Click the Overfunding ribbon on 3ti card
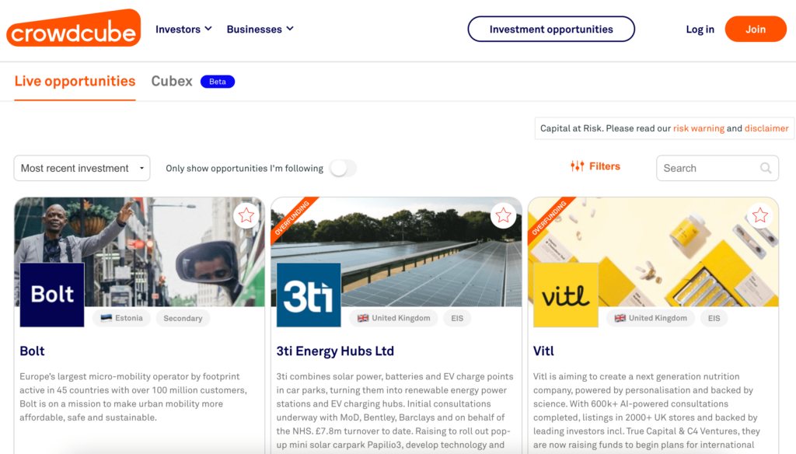796x454 pixels. click(292, 218)
